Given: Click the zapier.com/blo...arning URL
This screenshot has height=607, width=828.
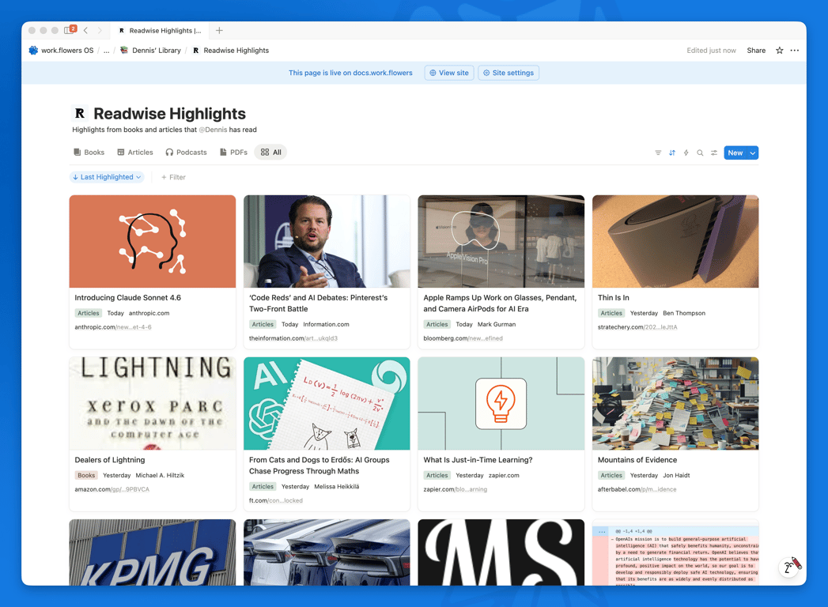Looking at the screenshot, I should click(x=456, y=489).
